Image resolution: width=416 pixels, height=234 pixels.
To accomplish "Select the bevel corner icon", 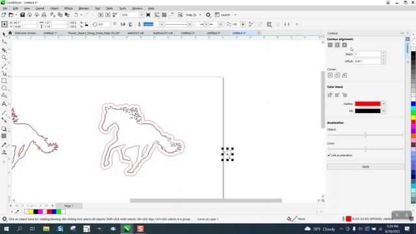I will [344, 75].
